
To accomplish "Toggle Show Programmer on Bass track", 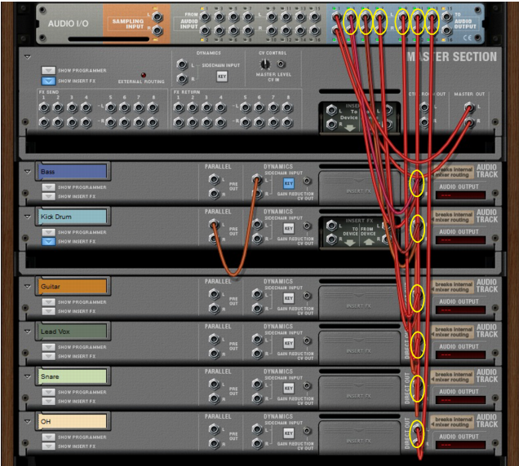I will pos(50,187).
